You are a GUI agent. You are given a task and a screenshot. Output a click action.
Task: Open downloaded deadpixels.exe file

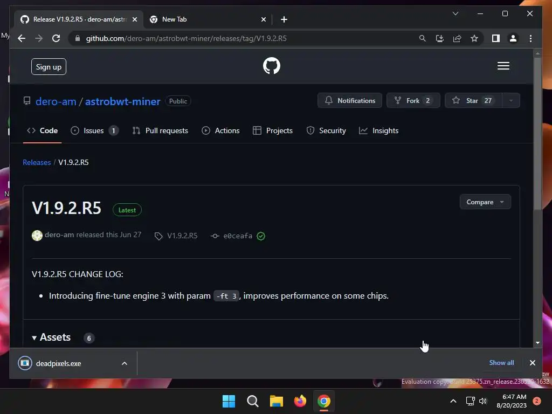[58, 363]
